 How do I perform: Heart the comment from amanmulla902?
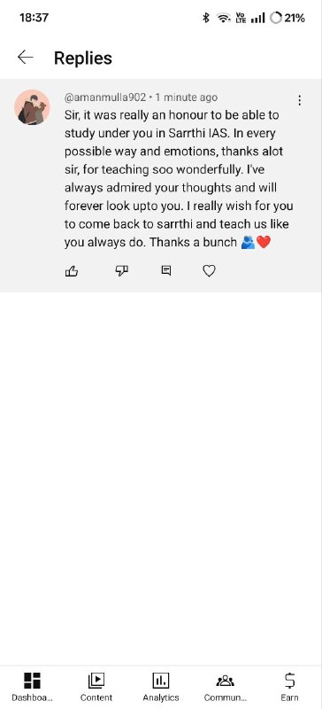pos(209,271)
